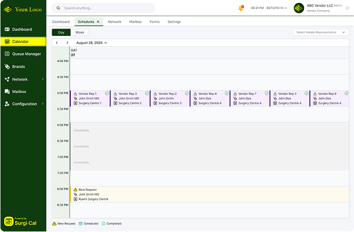
Task: Open the BST timezone dropdown
Action: click(x=277, y=8)
